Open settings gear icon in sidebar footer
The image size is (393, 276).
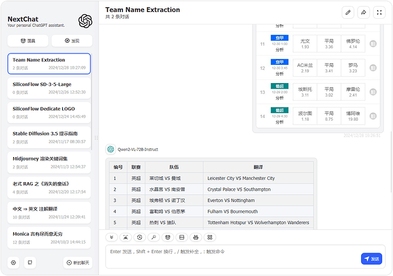point(14,262)
